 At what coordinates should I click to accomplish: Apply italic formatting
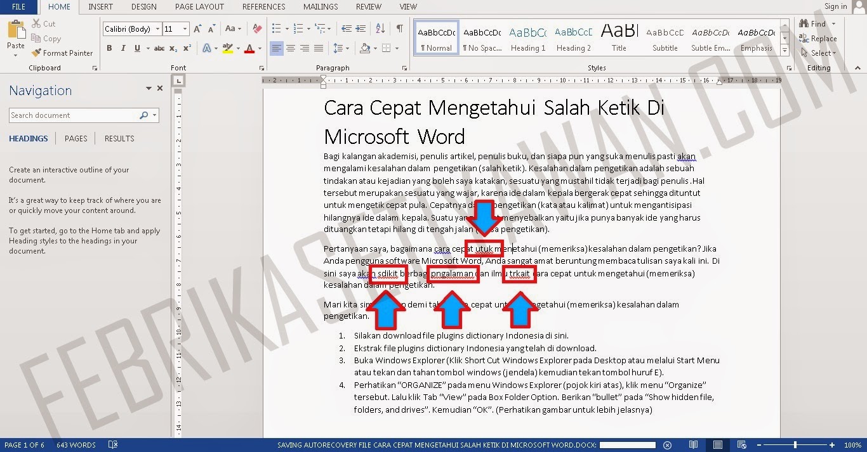click(x=122, y=48)
